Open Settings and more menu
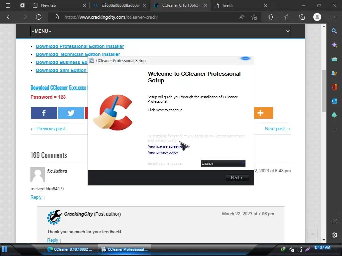The height and width of the screenshot is (256, 342). [333, 17]
